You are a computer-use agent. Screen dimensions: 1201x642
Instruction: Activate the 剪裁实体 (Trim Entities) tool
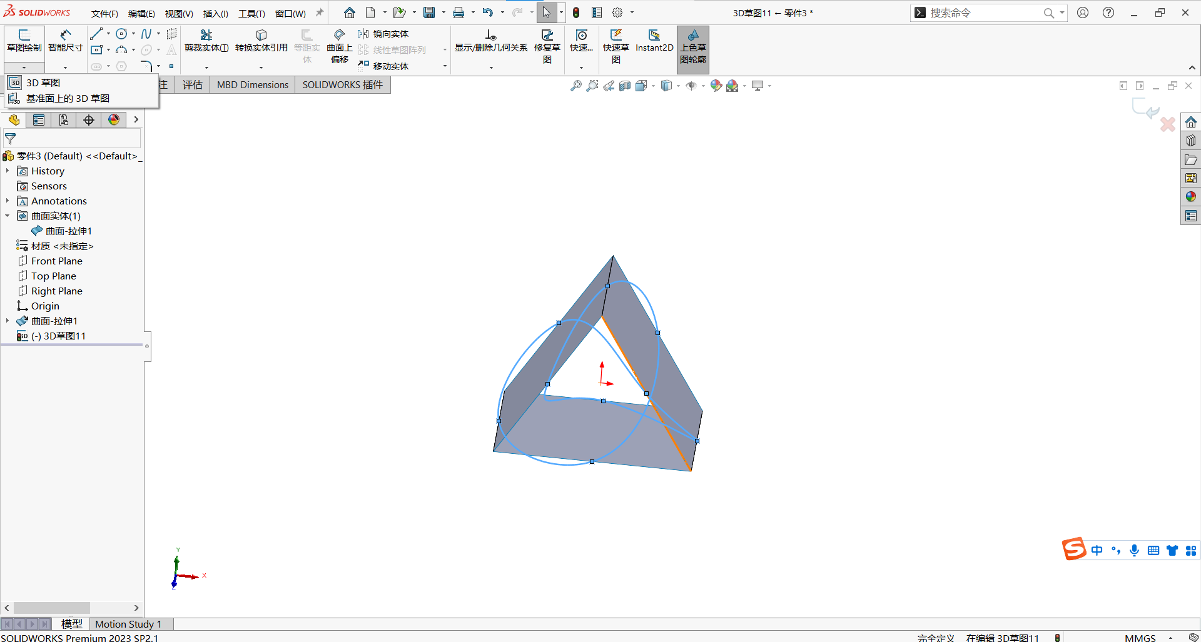206,44
